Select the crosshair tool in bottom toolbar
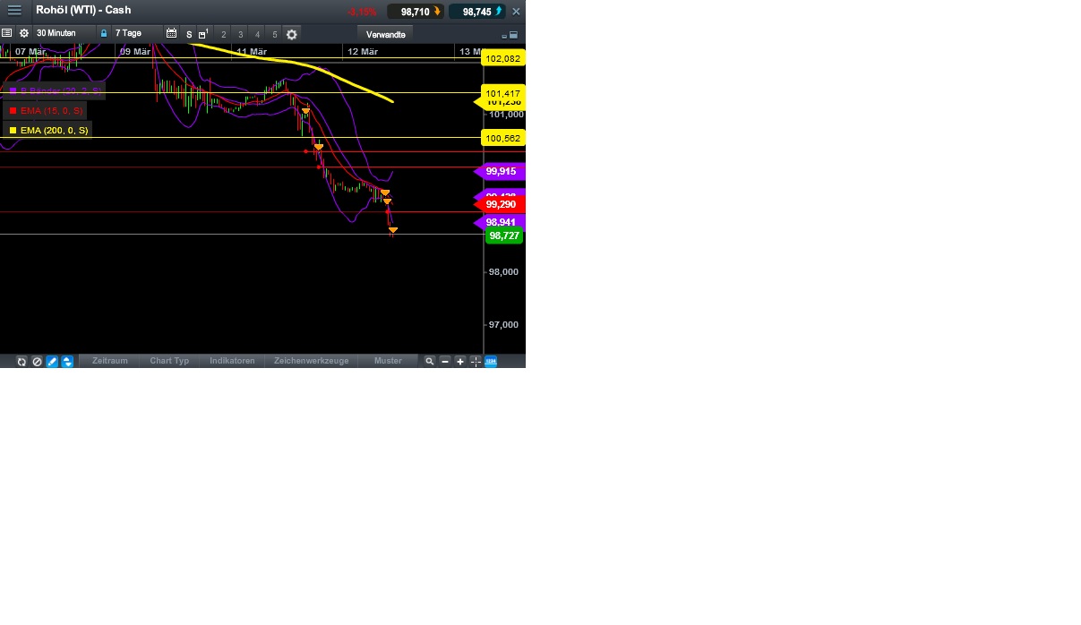The image size is (1081, 625). [475, 362]
